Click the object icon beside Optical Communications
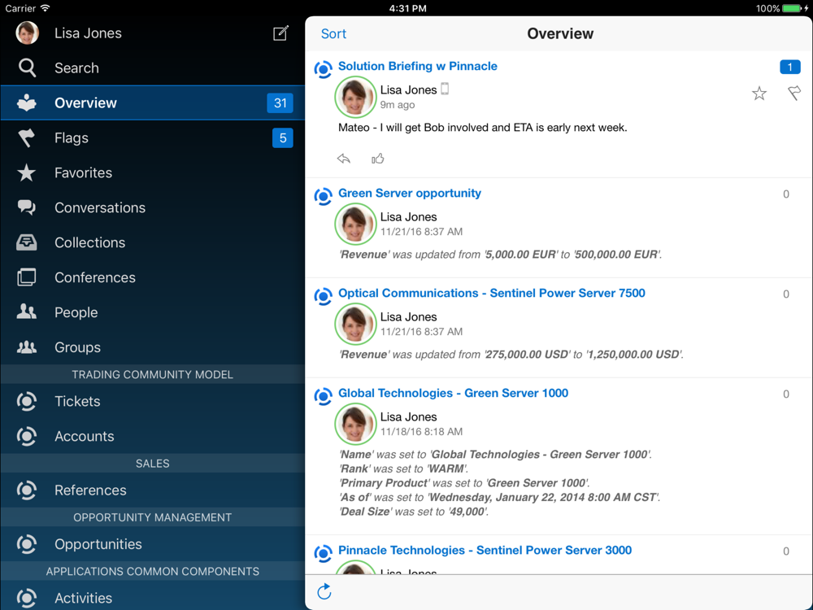This screenshot has height=610, width=813. coord(323,296)
